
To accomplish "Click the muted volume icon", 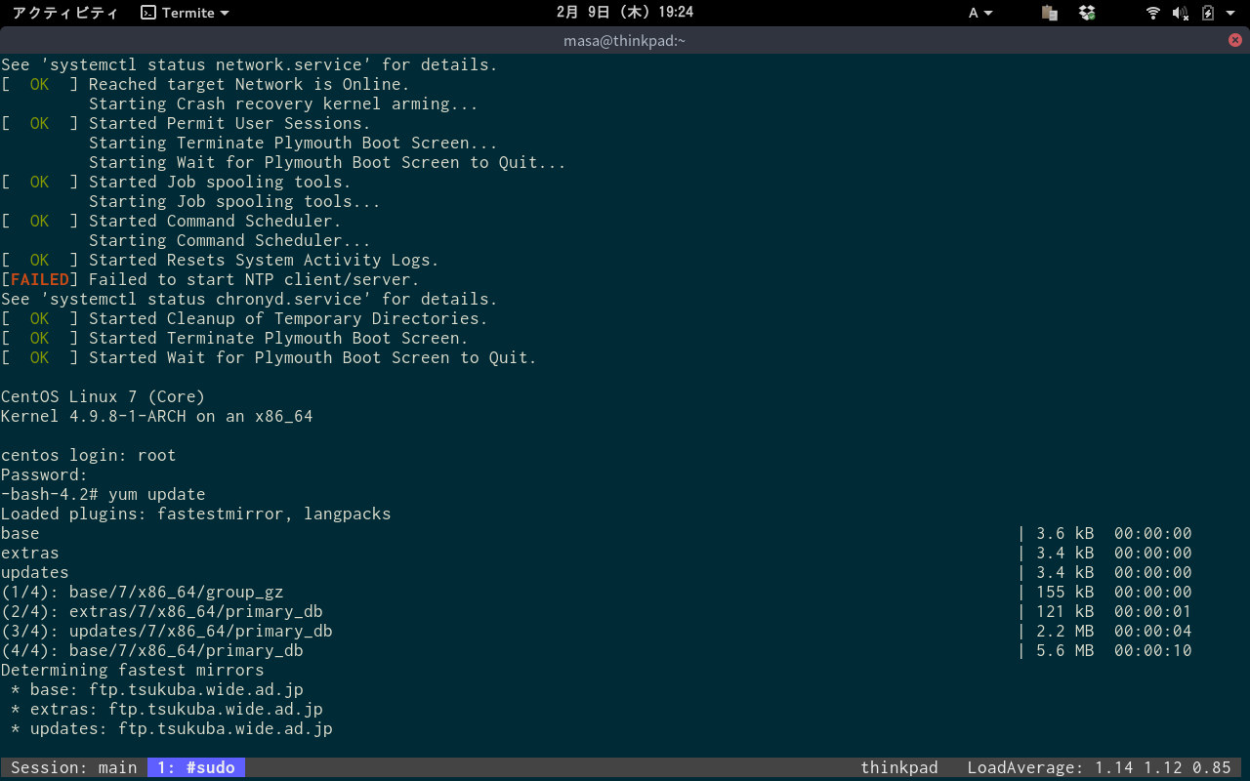I will (x=1181, y=13).
